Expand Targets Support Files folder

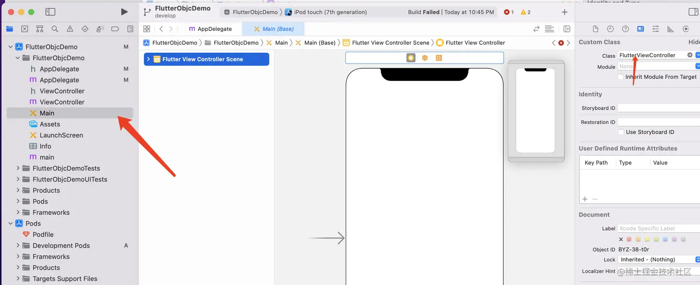18,279
